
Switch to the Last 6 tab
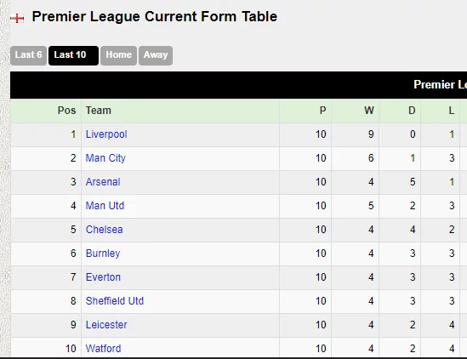[x=29, y=55]
